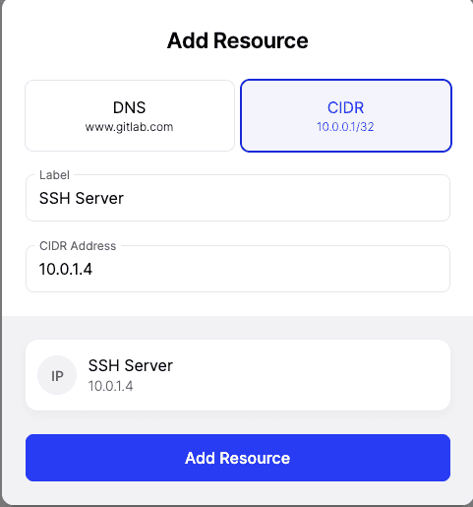Viewport: 473px width, 507px height.
Task: Focus the Label input field
Action: pyautogui.click(x=238, y=198)
